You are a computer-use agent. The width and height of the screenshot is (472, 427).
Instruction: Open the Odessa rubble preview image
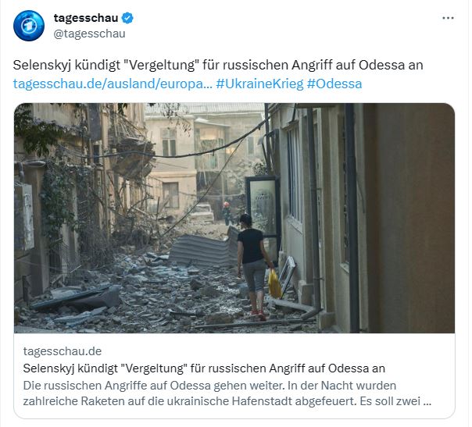click(x=234, y=218)
